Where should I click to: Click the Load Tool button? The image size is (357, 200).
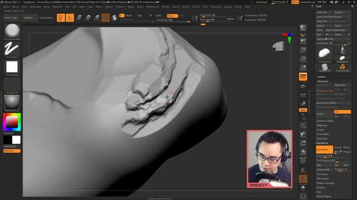[325, 12]
